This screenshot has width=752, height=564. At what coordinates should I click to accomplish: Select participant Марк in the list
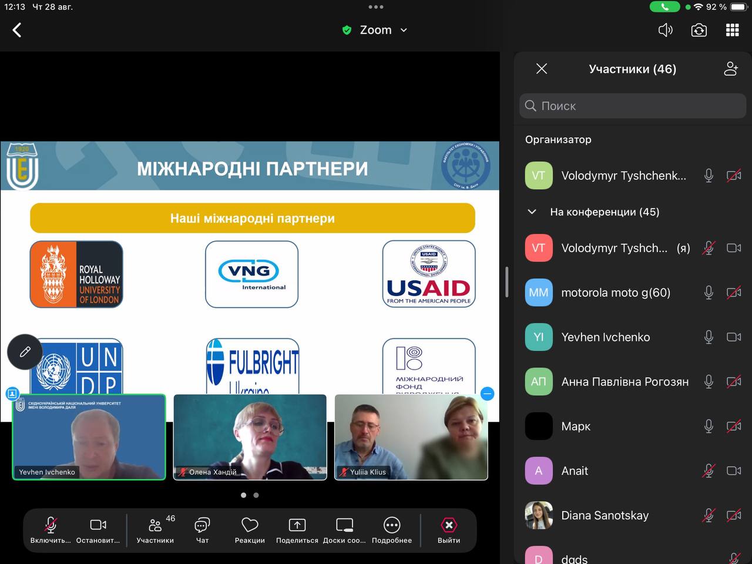pyautogui.click(x=633, y=426)
